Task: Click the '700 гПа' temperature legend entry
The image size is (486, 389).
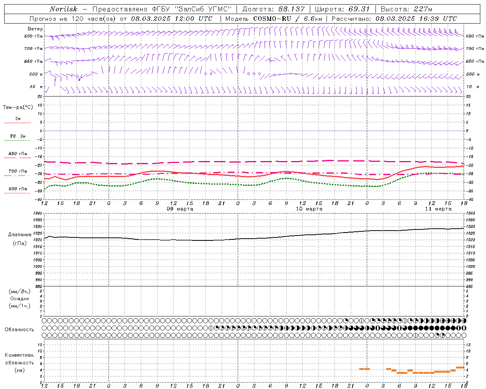Action: (18, 171)
